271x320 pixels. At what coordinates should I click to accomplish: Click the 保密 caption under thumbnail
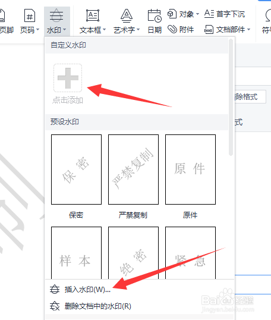[76, 215]
